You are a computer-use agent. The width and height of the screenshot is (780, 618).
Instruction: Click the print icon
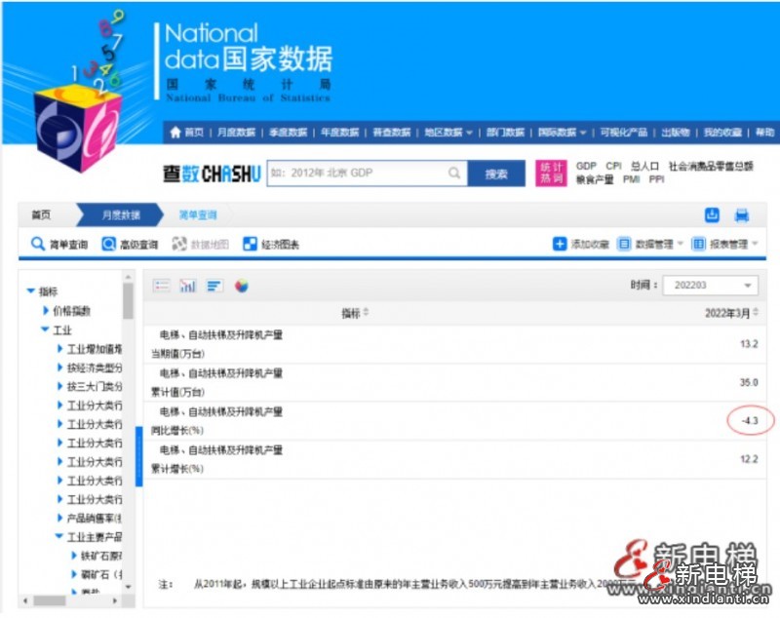[x=741, y=215]
